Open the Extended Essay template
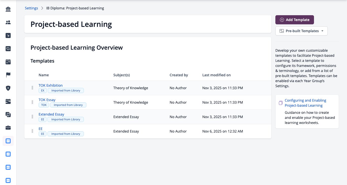347x185 pixels. (51, 114)
